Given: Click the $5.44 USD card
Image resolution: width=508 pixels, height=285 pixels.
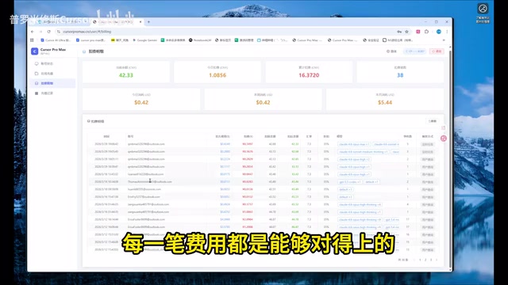Looking at the screenshot, I should point(385,99).
